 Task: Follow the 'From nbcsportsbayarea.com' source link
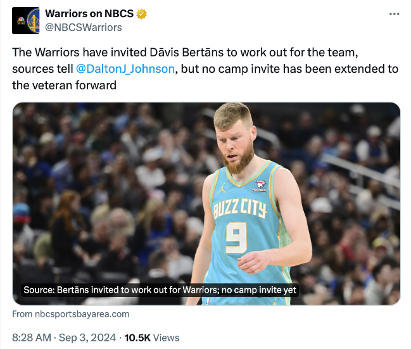point(70,314)
